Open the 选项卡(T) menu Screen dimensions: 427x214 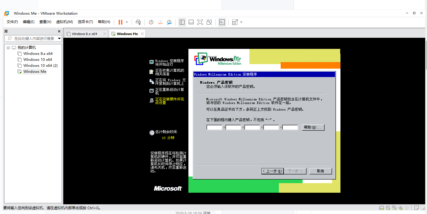(85, 22)
